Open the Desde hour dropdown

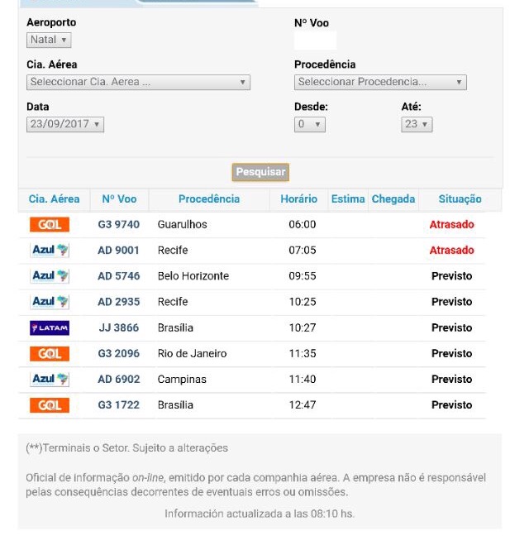click(310, 124)
